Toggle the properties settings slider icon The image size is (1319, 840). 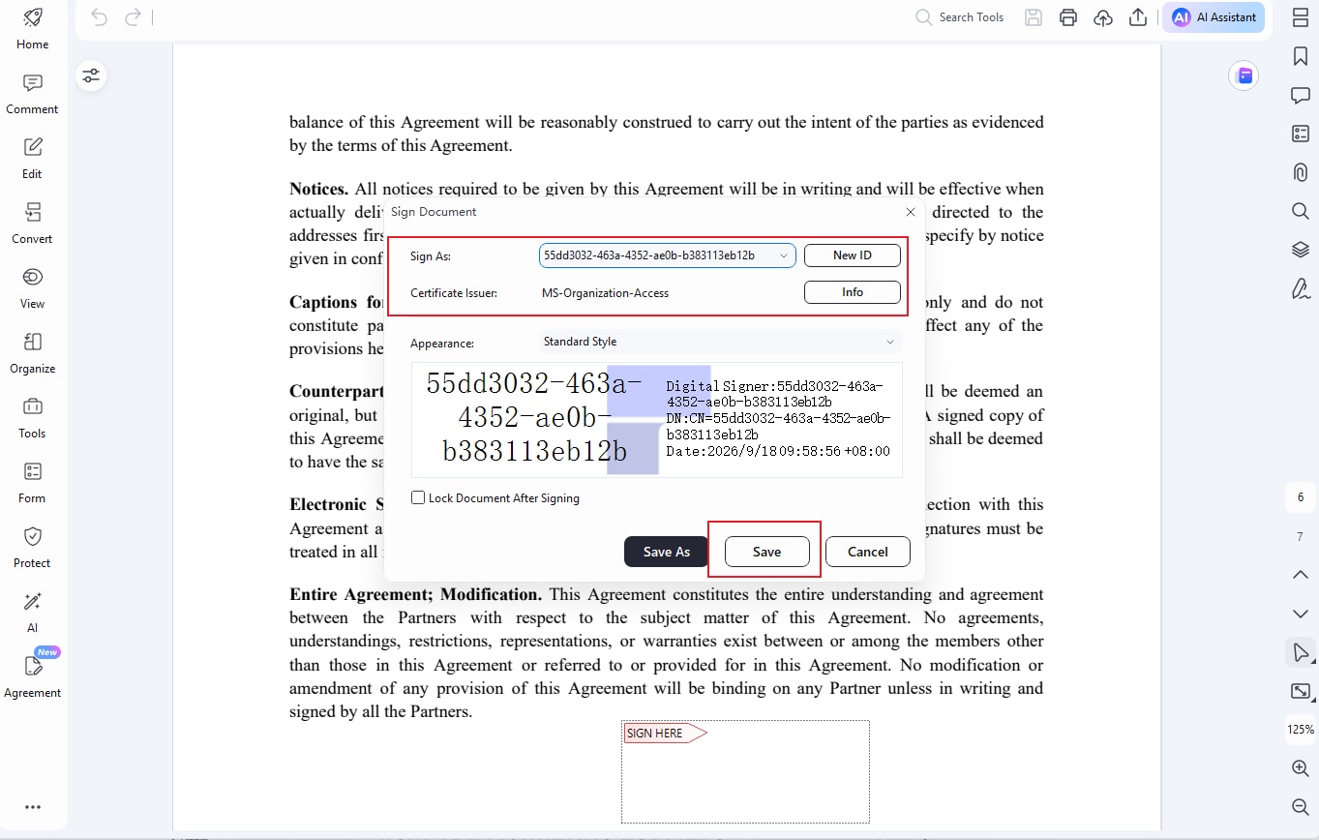[91, 75]
